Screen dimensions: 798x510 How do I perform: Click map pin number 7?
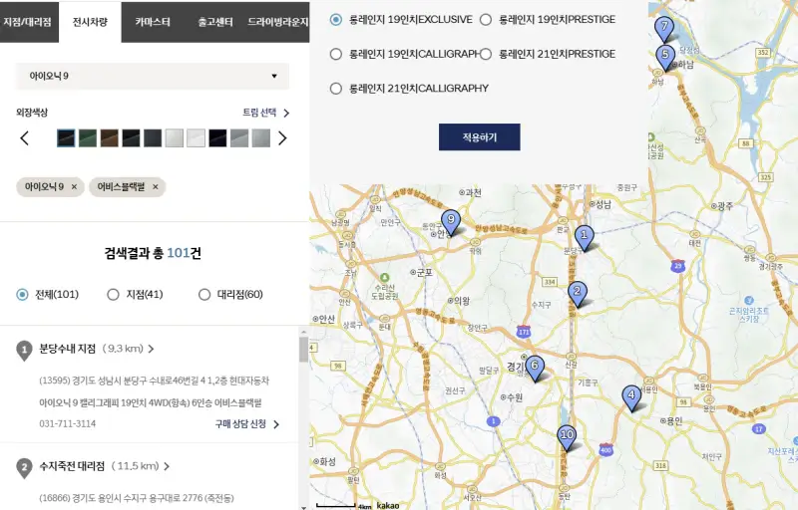pos(664,28)
